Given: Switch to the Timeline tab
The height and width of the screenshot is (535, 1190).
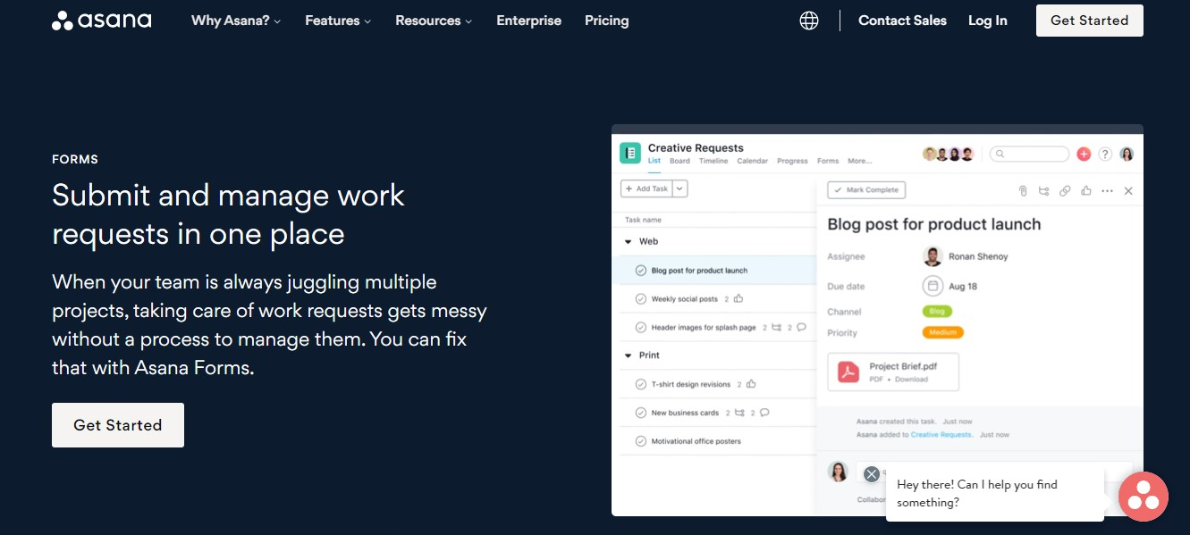Looking at the screenshot, I should coord(713,162).
